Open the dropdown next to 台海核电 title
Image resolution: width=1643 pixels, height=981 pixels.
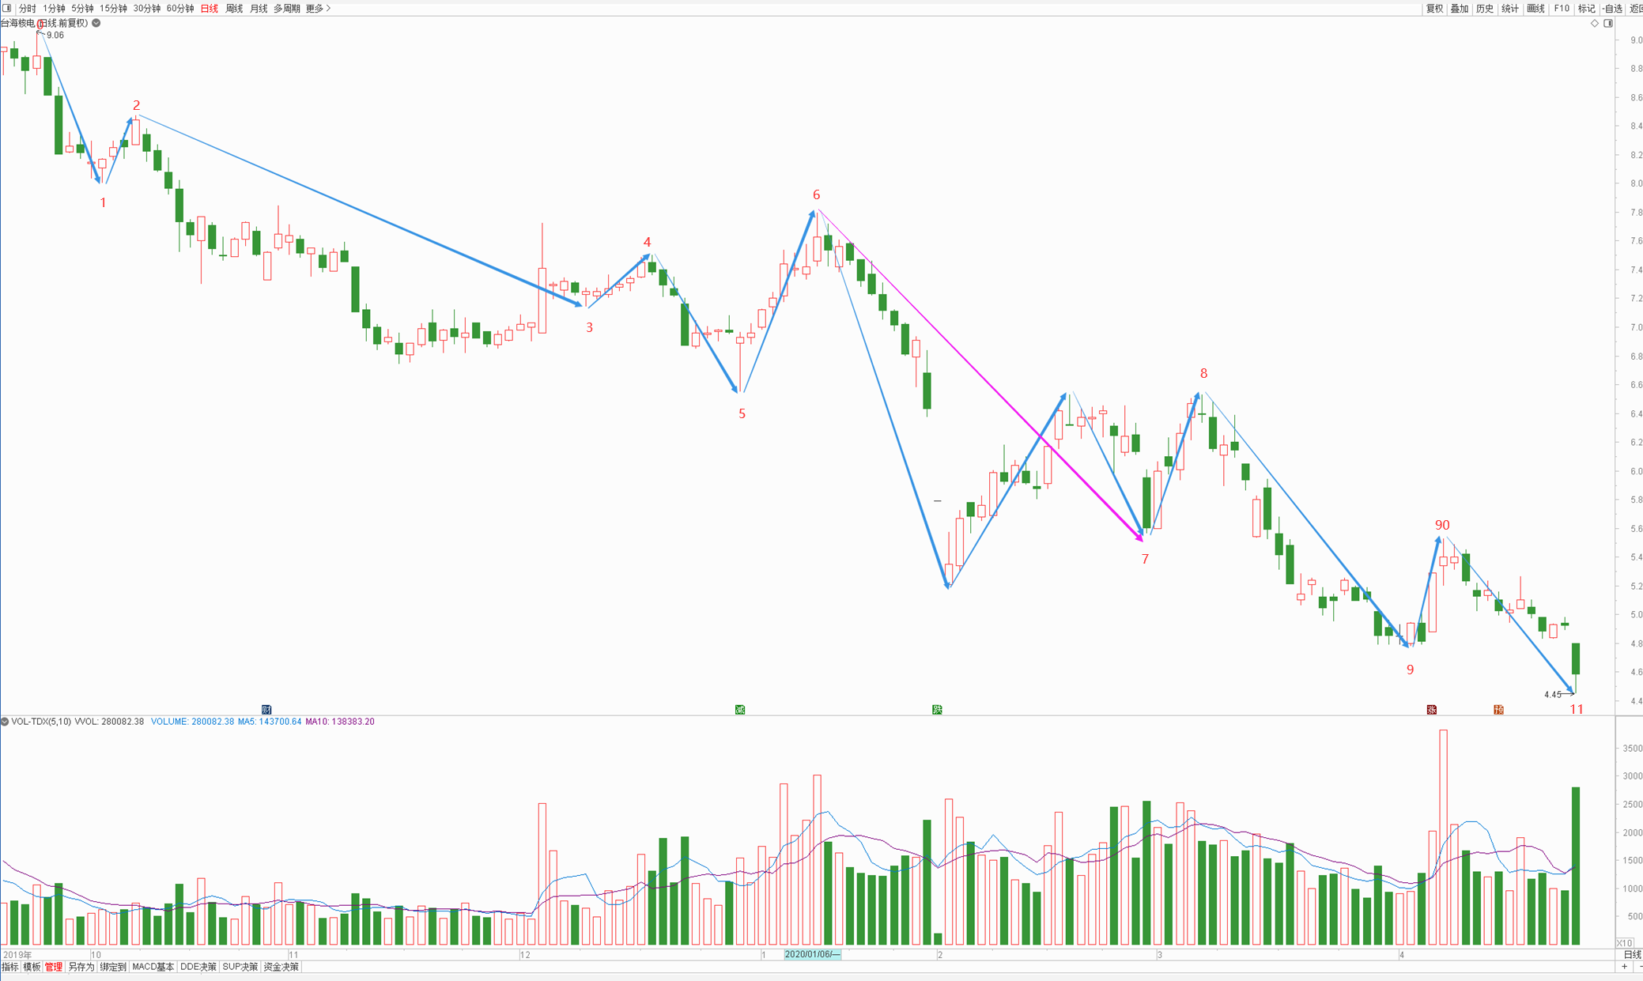[96, 23]
